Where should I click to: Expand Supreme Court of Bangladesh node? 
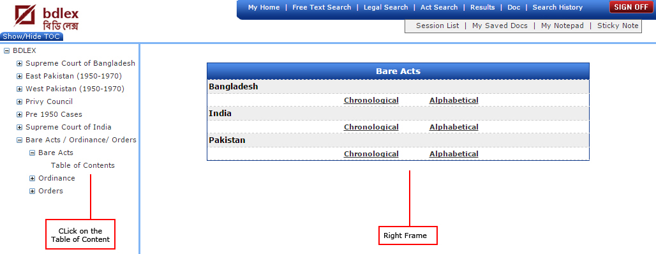tap(19, 64)
